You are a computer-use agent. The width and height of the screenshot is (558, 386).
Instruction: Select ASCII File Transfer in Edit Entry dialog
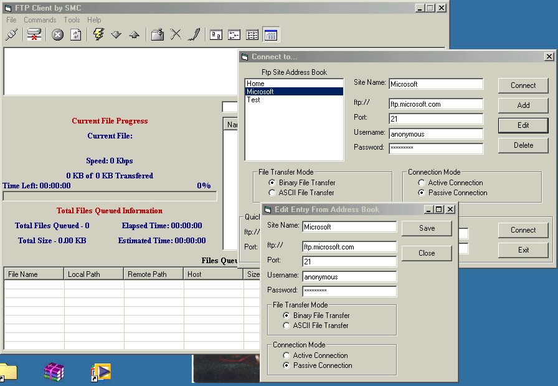pos(287,326)
